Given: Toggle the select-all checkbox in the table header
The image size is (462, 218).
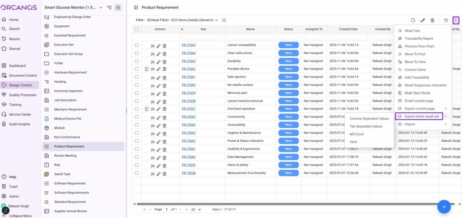Looking at the screenshot, I should coord(137,29).
